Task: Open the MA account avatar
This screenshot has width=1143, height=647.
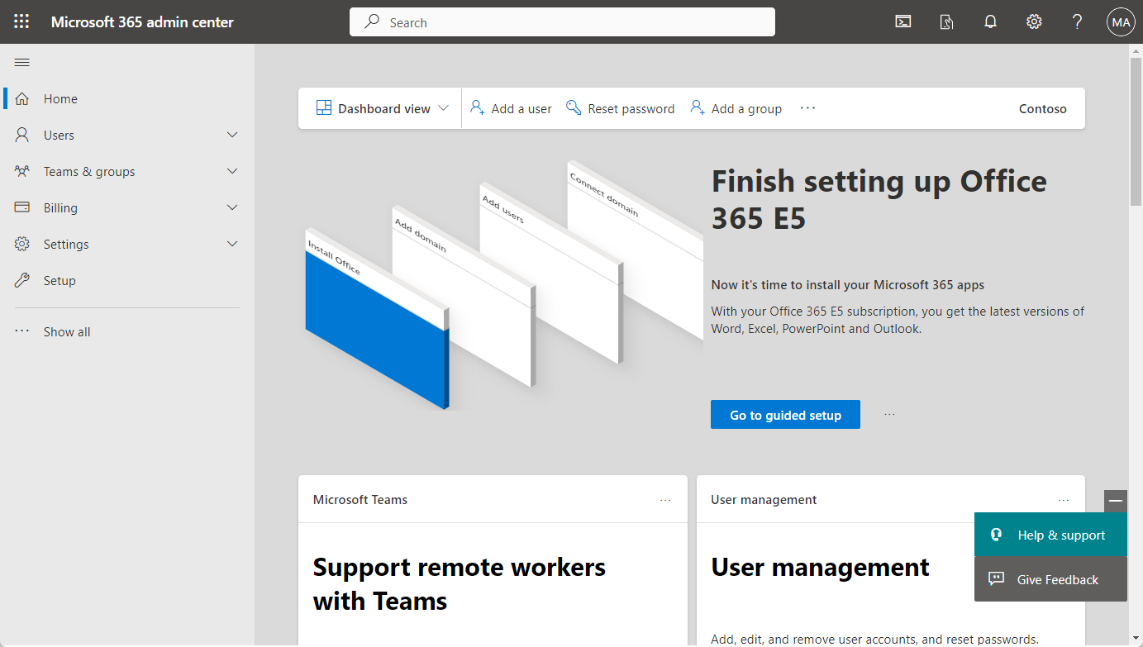Action: (1121, 21)
